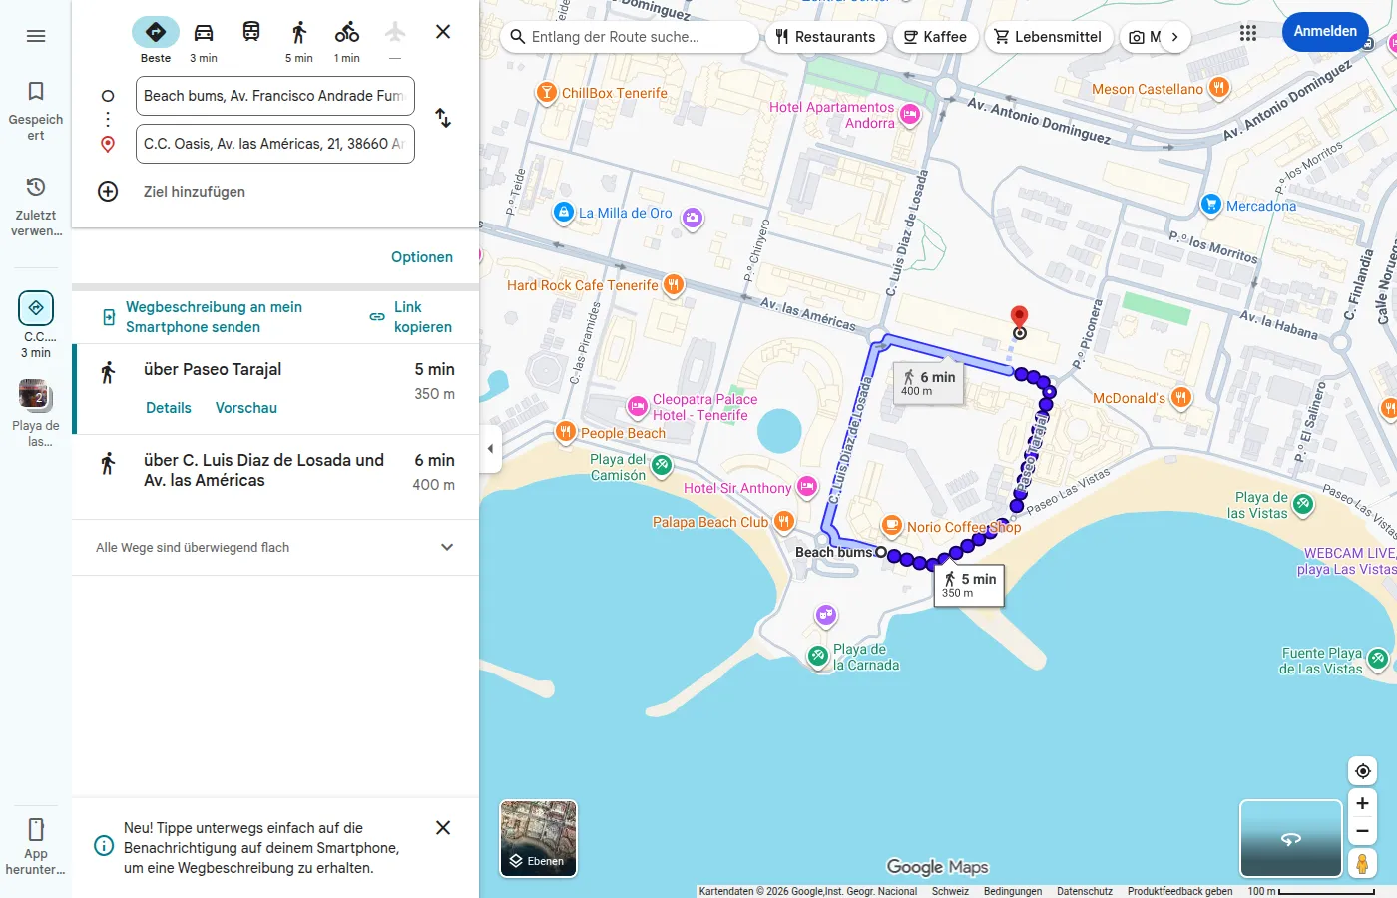Image resolution: width=1397 pixels, height=898 pixels.
Task: Click the Anmelden sign-in button
Action: tap(1325, 32)
